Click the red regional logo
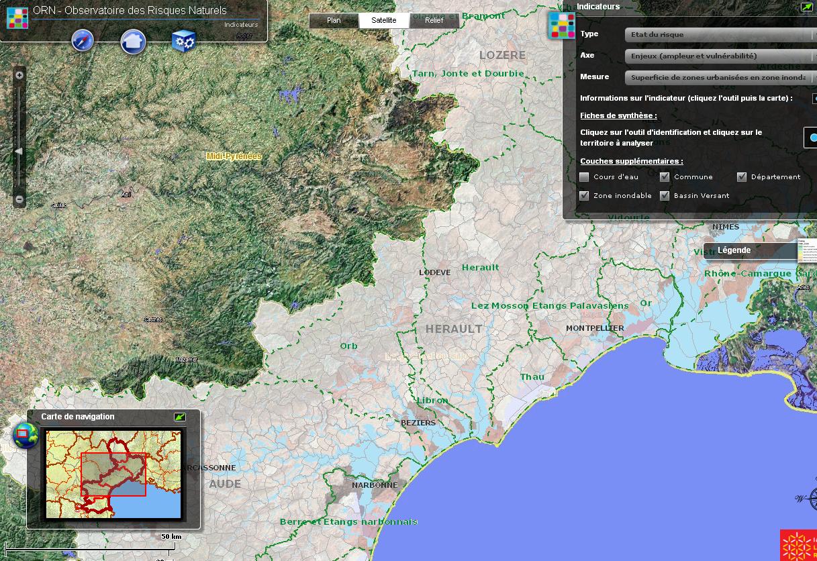The image size is (817, 561). click(x=798, y=545)
